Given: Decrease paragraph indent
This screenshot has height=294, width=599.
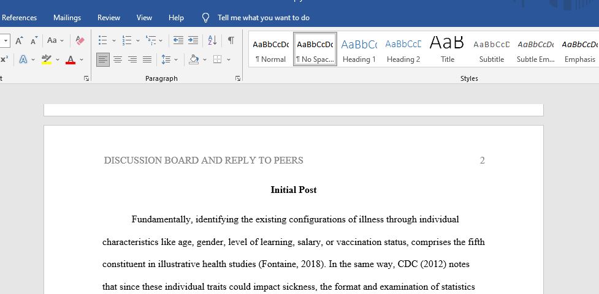Looking at the screenshot, I should tap(178, 40).
